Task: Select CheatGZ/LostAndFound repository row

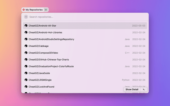Action: 41,87
